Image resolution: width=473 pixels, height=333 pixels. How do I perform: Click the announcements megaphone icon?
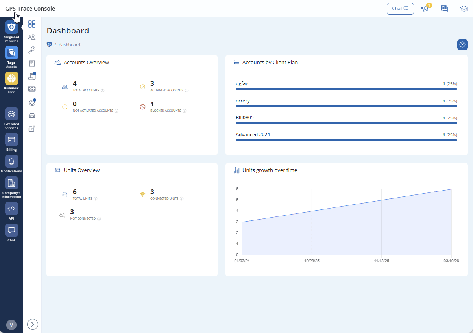point(425,9)
